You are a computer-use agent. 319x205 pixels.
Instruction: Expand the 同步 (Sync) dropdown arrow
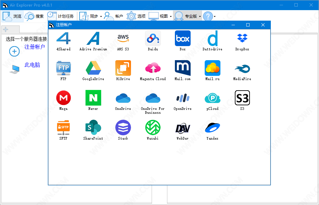point(101,16)
